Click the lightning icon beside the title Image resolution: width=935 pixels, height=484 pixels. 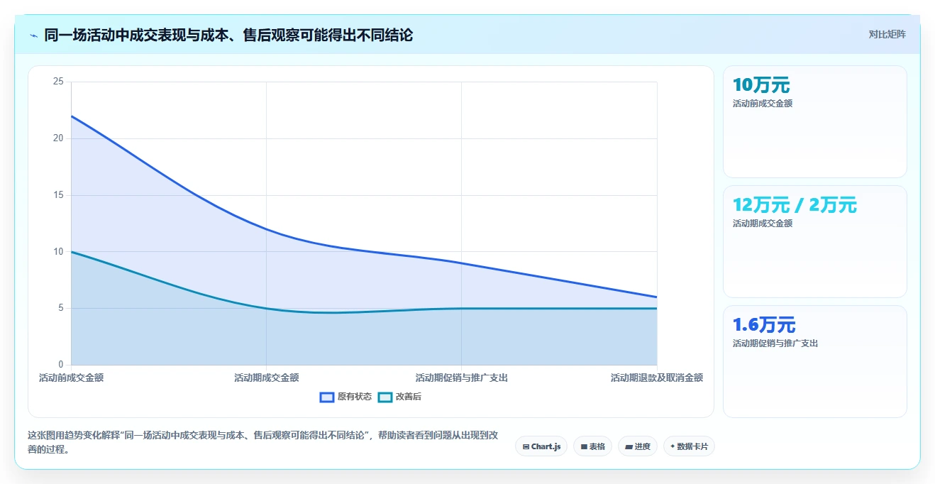(33, 35)
